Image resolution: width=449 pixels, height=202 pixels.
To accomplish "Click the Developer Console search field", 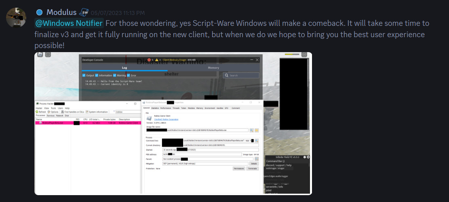I will point(241,76).
